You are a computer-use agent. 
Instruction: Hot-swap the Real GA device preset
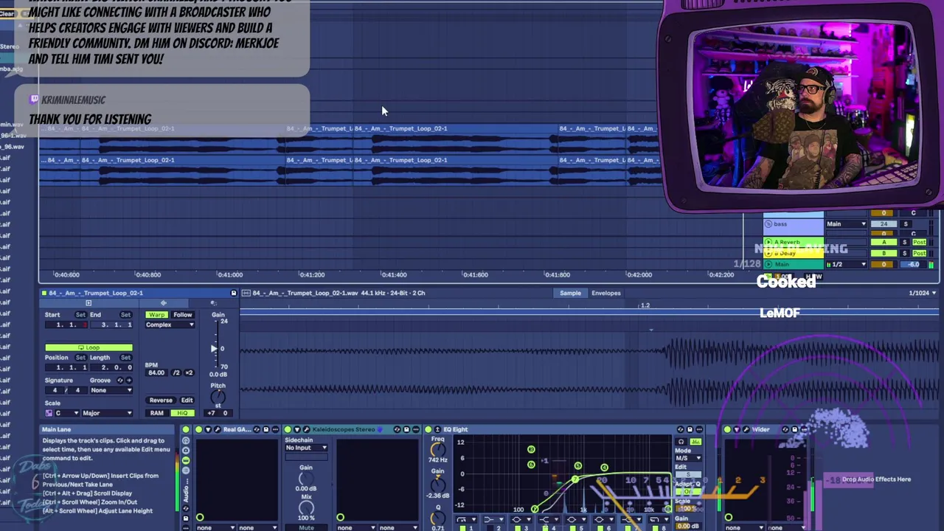257,429
